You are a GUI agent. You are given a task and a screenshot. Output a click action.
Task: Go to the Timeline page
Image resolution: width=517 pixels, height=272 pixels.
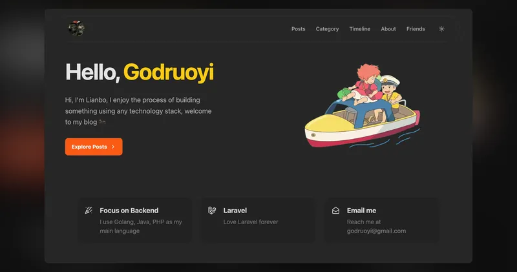[x=360, y=29]
